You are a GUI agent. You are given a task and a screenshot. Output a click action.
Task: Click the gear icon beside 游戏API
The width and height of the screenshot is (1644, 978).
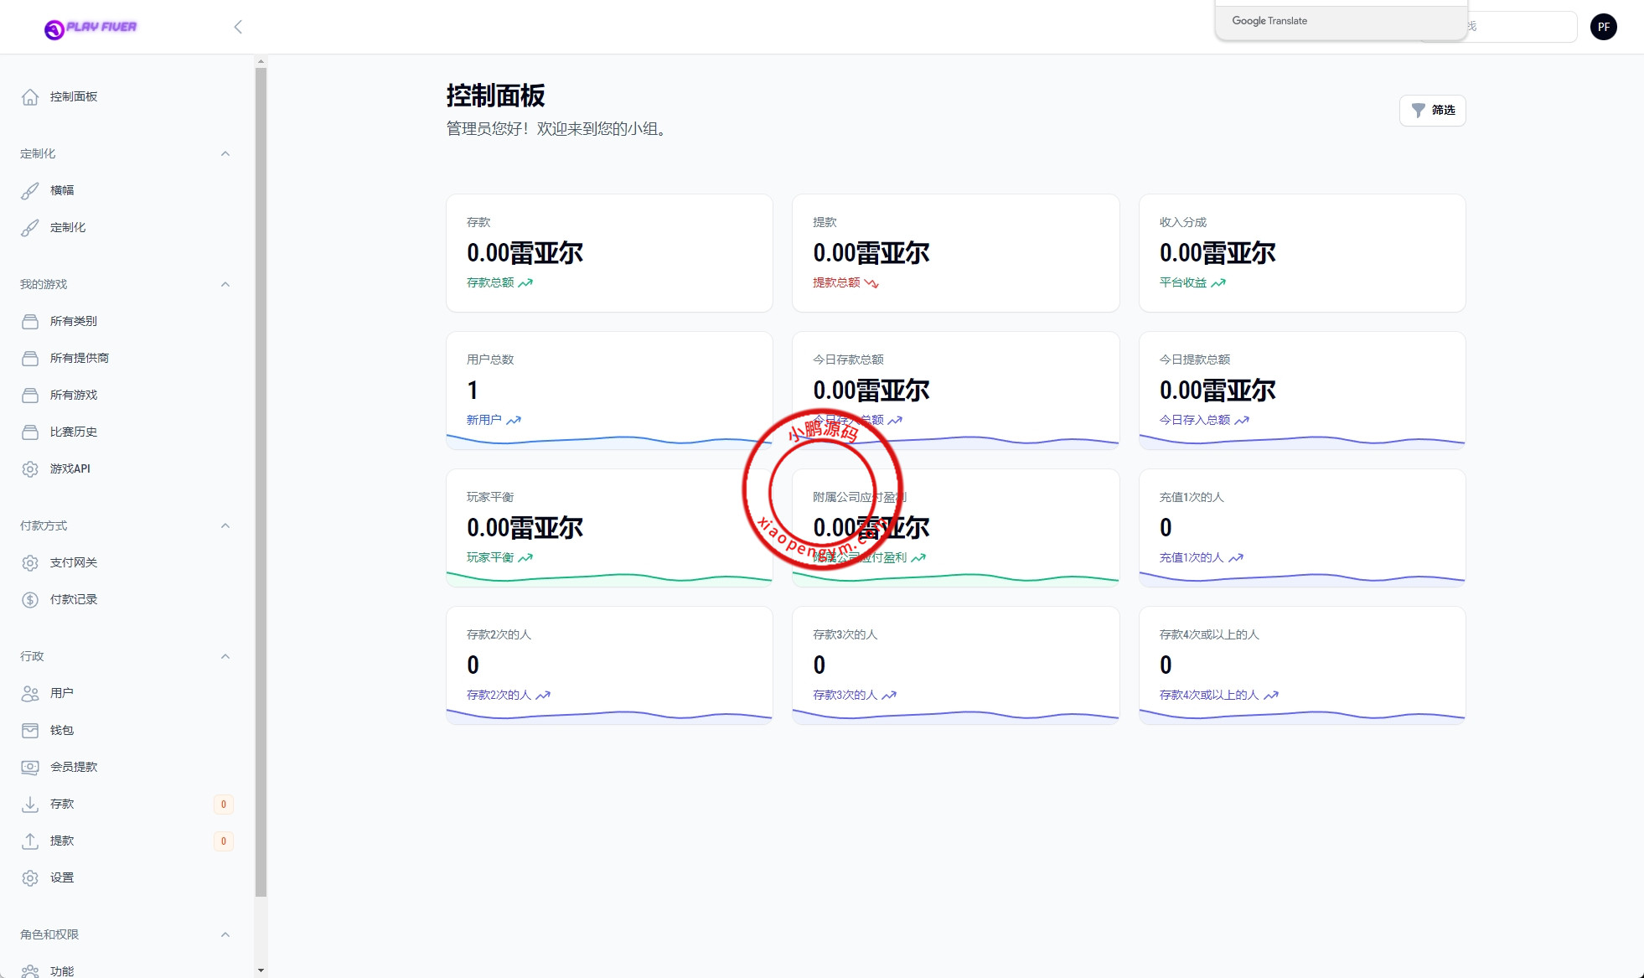tap(30, 469)
